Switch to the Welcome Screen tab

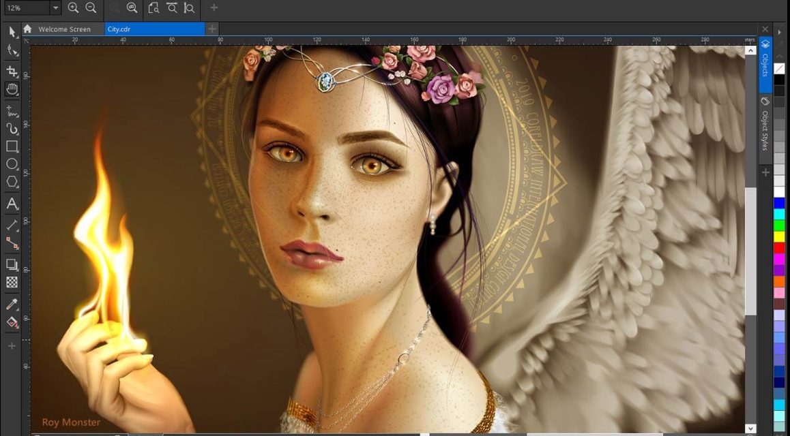pos(65,29)
